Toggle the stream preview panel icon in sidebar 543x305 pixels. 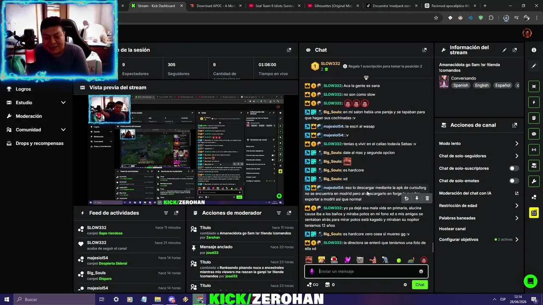click(x=534, y=86)
